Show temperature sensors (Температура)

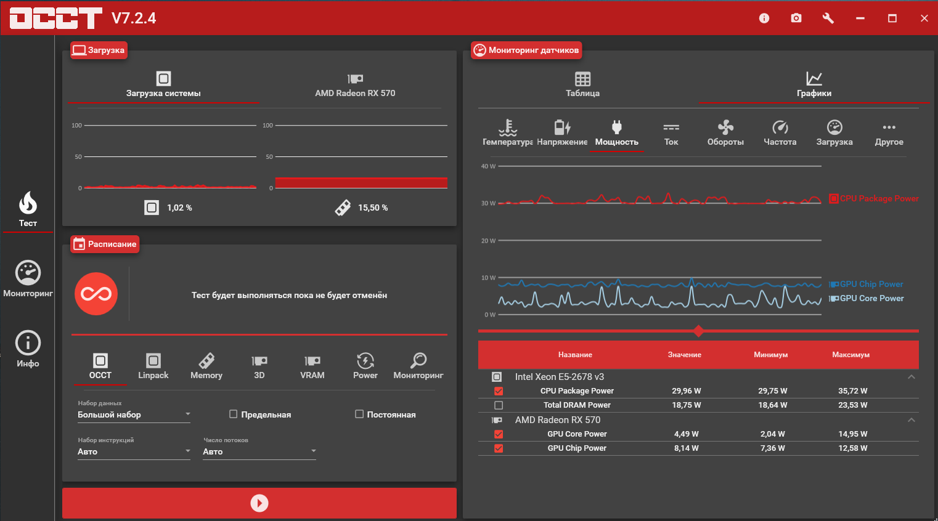[x=508, y=133]
